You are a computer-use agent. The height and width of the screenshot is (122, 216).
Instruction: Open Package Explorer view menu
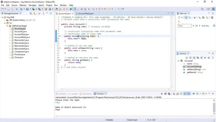pyautogui.click(x=44, y=14)
